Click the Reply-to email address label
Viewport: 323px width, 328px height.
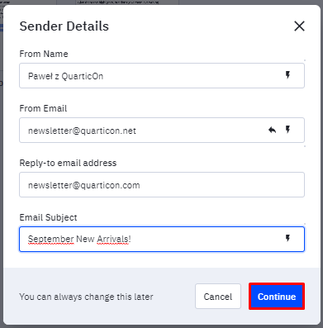(x=68, y=163)
